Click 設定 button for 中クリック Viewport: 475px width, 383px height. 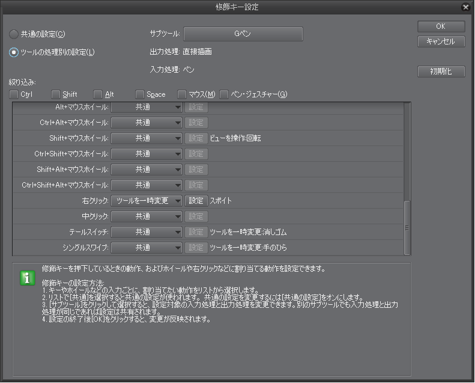click(x=196, y=216)
